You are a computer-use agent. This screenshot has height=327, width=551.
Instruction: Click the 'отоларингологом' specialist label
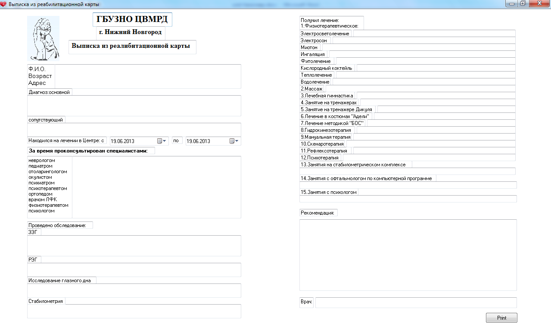[x=48, y=171]
